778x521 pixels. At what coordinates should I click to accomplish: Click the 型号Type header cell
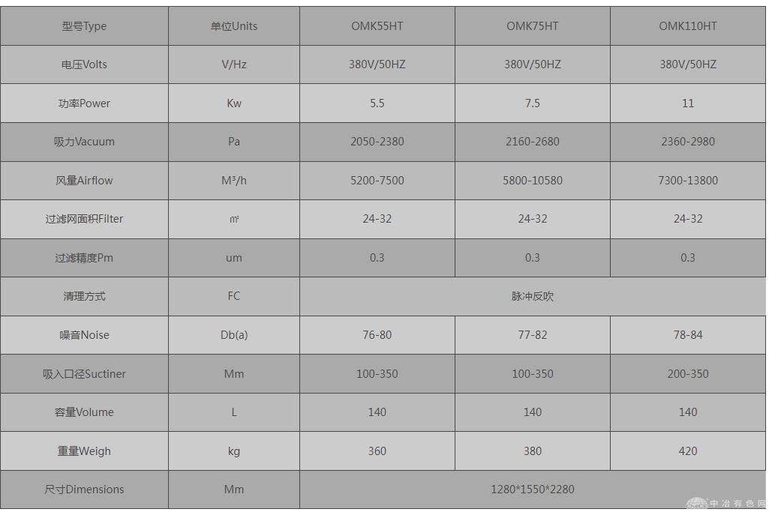pos(84,26)
